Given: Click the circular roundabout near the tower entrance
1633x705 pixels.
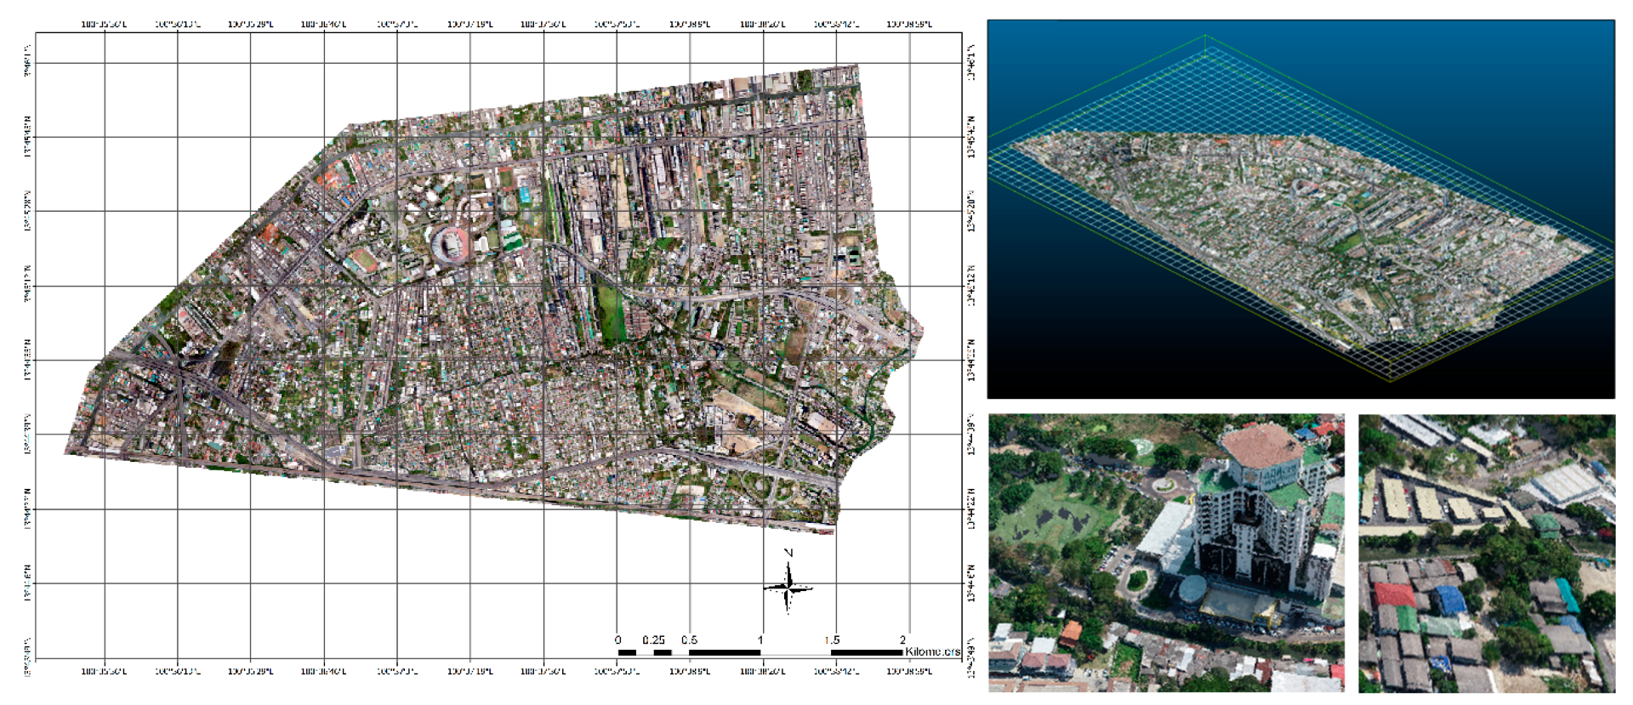Looking at the screenshot, I should [1163, 486].
